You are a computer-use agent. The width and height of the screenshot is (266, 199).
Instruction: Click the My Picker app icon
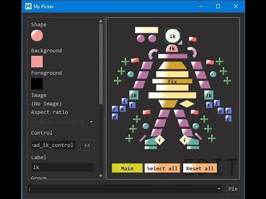[28, 6]
